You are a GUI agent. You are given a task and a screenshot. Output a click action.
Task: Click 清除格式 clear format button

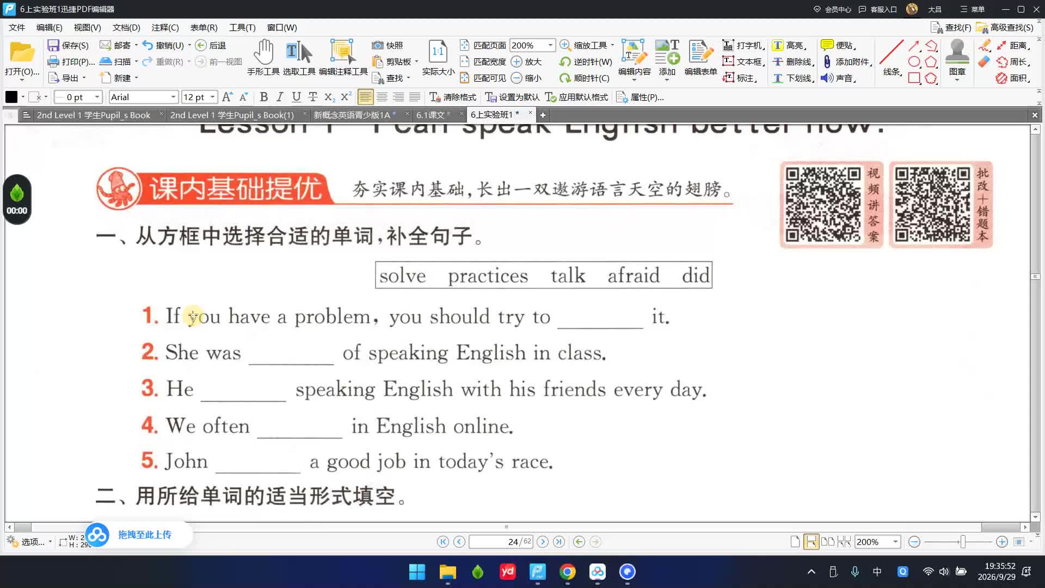coord(453,97)
